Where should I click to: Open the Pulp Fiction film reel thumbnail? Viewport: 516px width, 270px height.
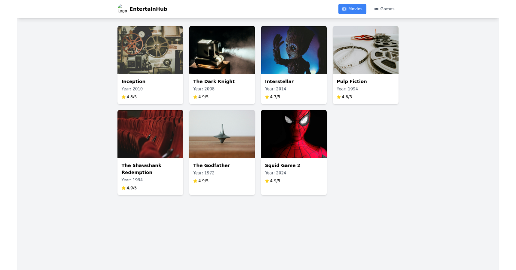click(x=365, y=50)
